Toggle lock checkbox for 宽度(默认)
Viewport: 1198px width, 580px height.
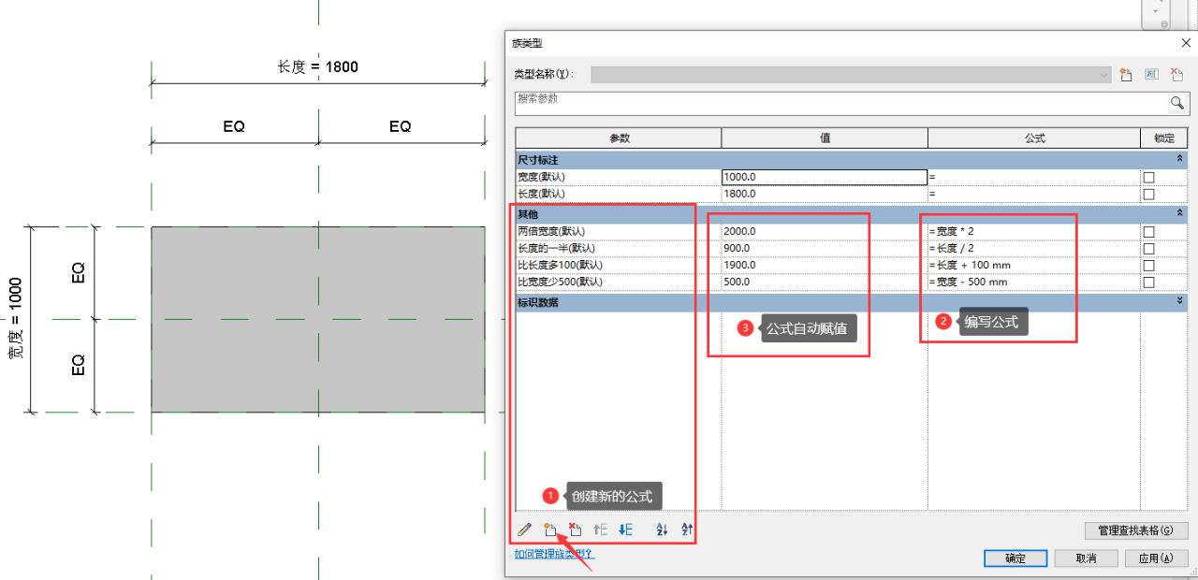pyautogui.click(x=1148, y=177)
